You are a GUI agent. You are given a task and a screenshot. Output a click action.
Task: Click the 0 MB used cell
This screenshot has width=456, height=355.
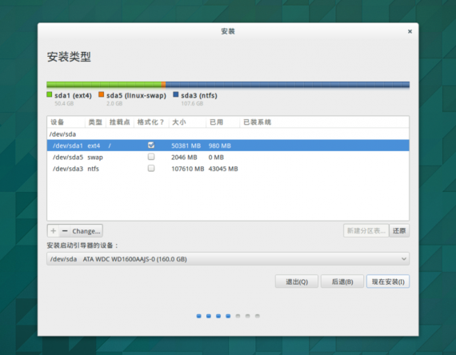216,158
